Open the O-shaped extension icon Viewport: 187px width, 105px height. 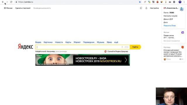[x=174, y=2]
